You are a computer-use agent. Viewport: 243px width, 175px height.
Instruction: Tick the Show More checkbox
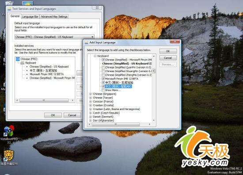(103, 90)
